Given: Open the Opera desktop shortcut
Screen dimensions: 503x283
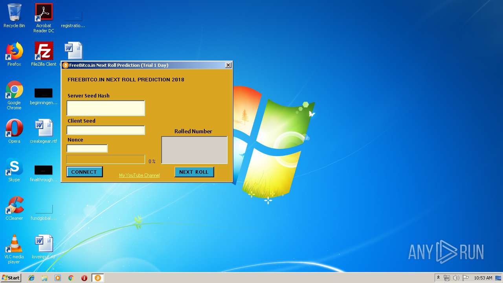Looking at the screenshot, I should click(x=14, y=131).
